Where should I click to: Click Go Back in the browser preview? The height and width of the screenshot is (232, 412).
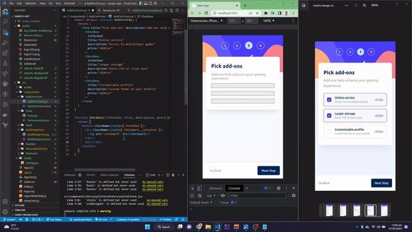point(216,171)
